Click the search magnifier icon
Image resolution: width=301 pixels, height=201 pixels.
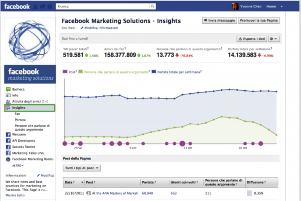[152, 6]
